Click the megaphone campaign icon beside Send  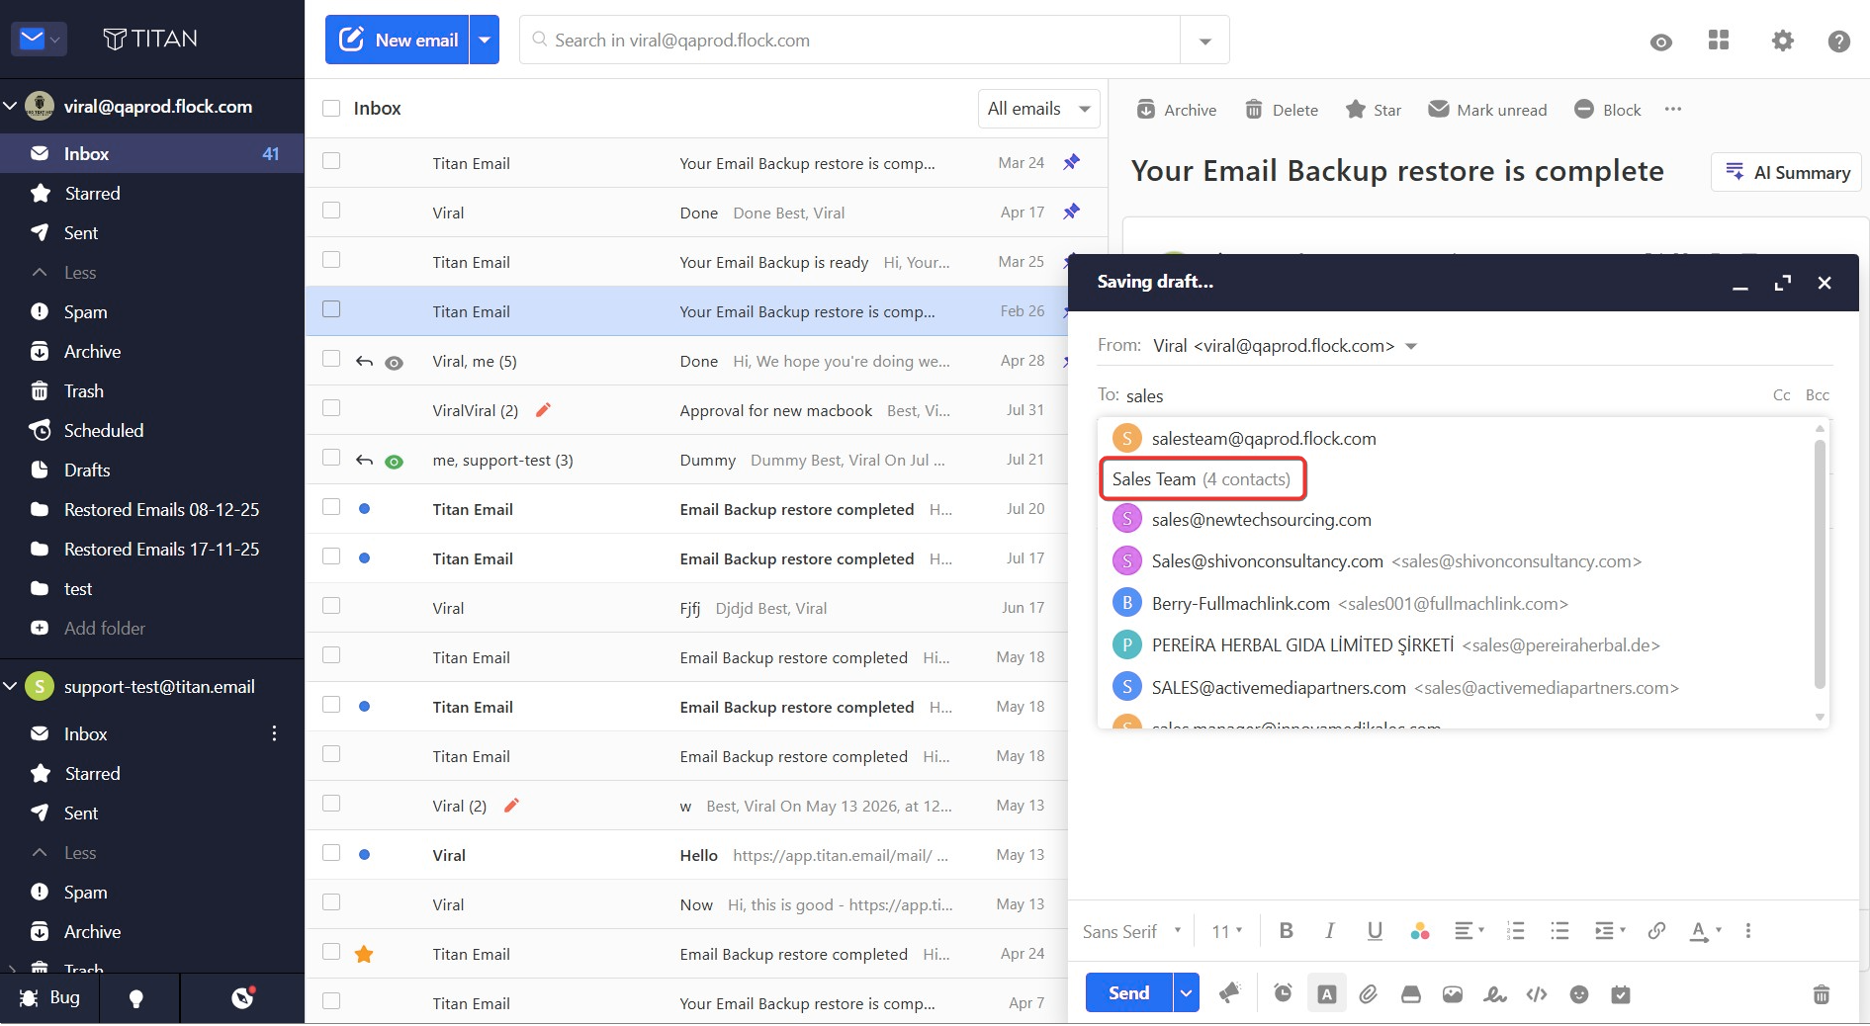[1229, 993]
